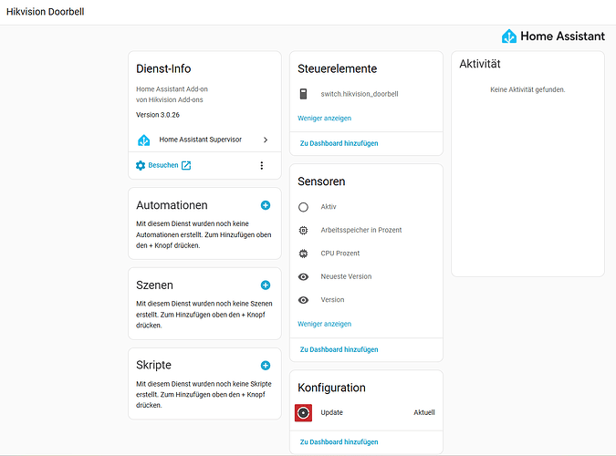This screenshot has width=616, height=456.
Task: Open Arbeitsspeicher in Prozent sensor
Action: pyautogui.click(x=366, y=230)
